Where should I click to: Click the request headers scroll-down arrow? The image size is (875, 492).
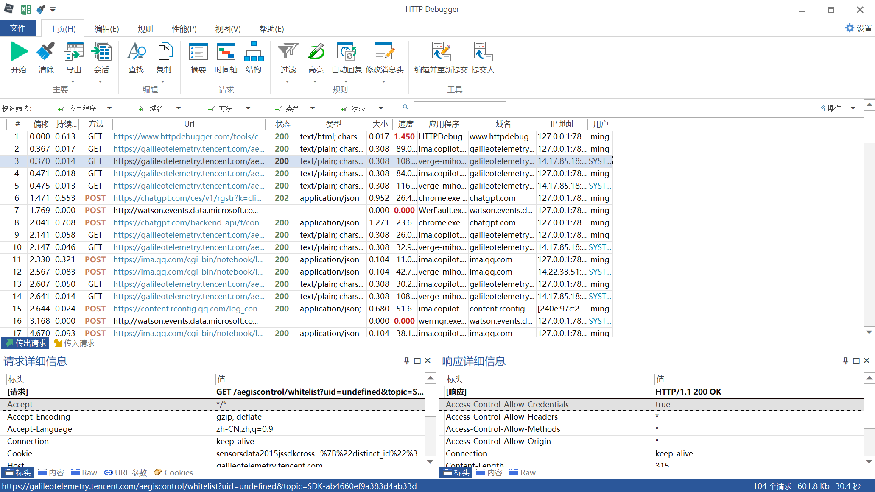pyautogui.click(x=431, y=461)
